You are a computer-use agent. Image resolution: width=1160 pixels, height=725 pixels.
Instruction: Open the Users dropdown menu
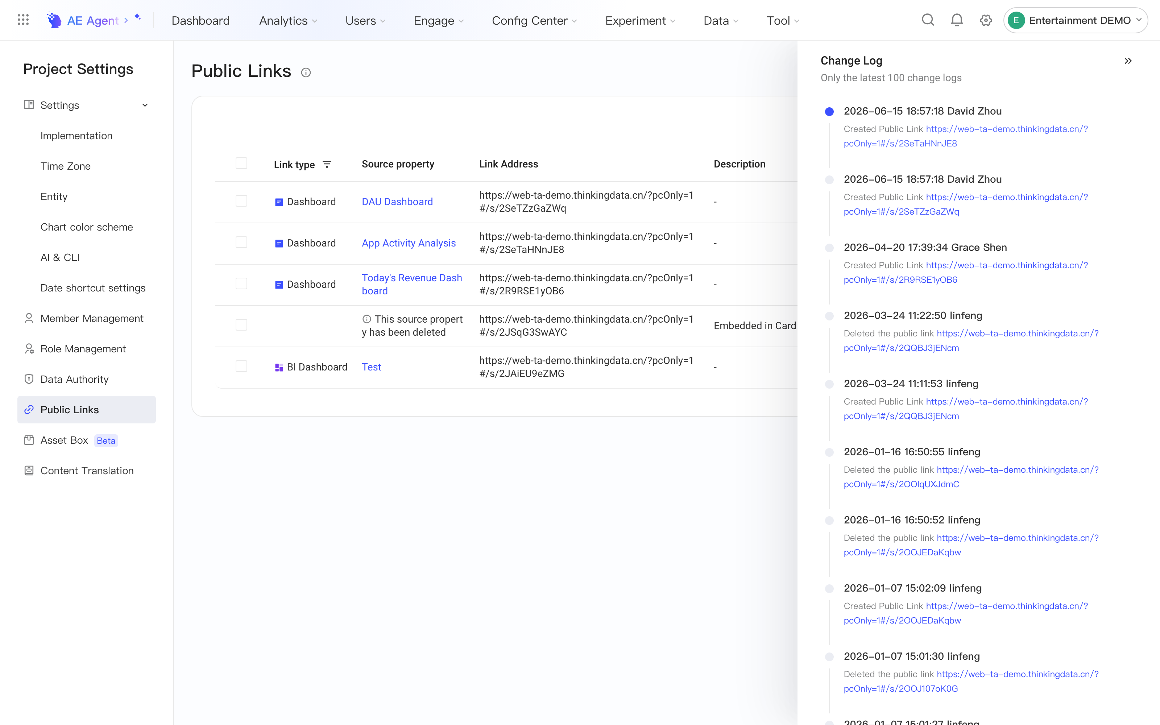pos(365,21)
